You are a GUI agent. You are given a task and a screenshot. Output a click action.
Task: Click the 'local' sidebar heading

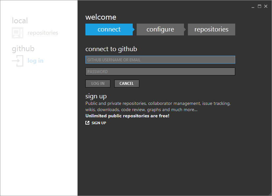tap(20, 21)
